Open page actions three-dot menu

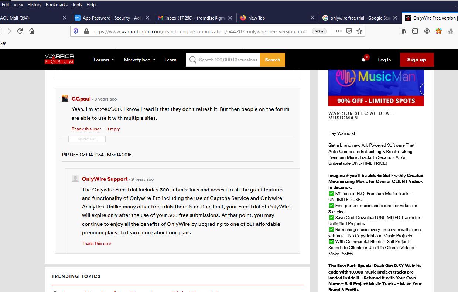coord(338,31)
